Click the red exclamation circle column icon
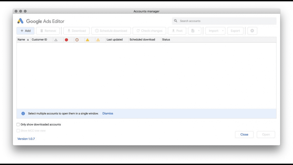The height and width of the screenshot is (165, 293). 77,40
